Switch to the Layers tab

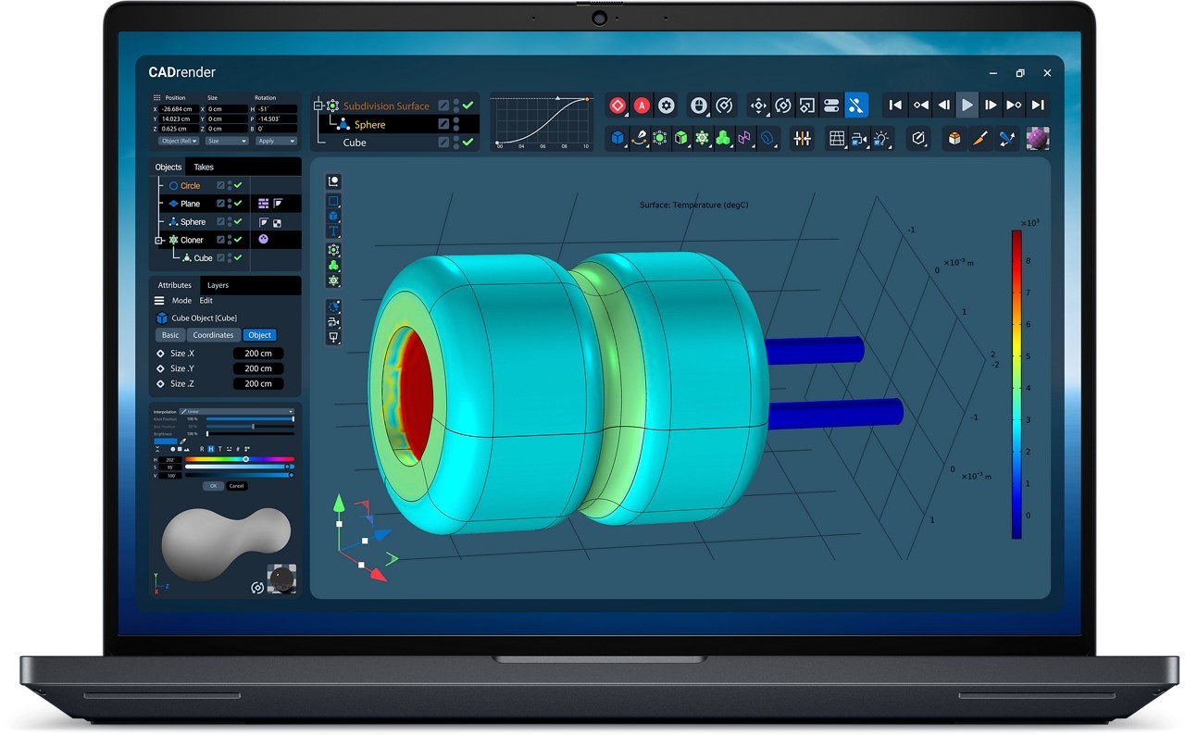pos(218,285)
